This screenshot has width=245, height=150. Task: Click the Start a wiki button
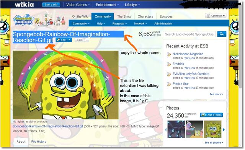coord(51,5)
